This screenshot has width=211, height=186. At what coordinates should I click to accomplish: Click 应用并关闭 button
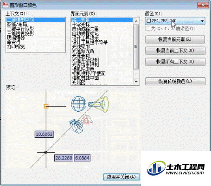[121, 177]
